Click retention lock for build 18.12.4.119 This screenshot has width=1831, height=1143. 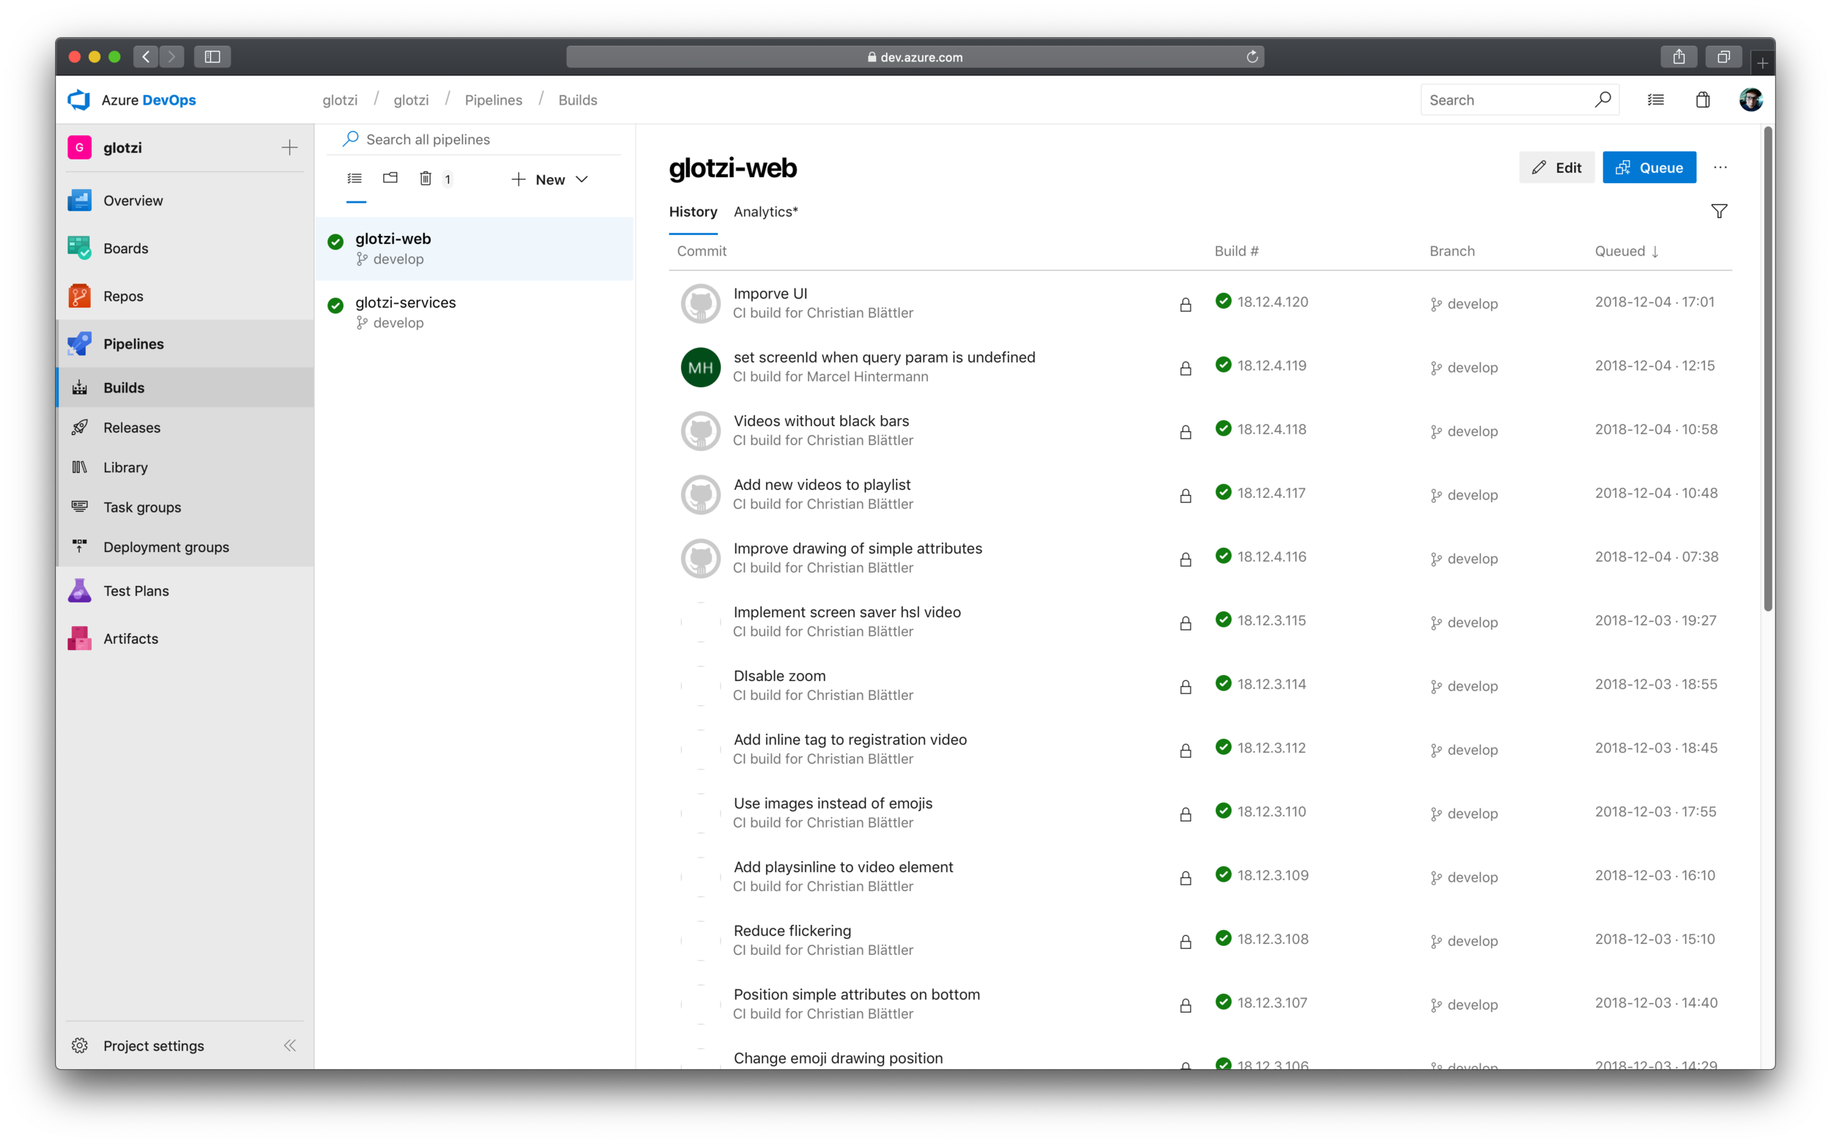click(x=1185, y=368)
